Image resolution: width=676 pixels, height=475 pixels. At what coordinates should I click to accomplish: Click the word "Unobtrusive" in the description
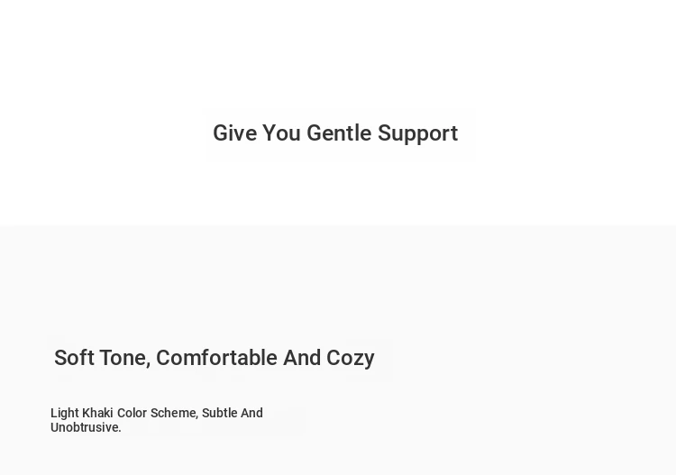tap(84, 427)
